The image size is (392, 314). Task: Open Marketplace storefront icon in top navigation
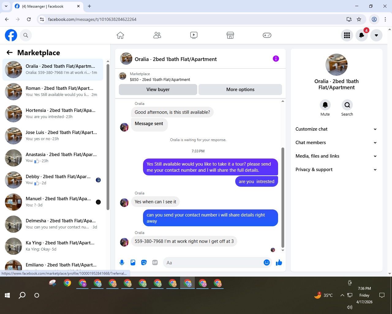tap(230, 35)
